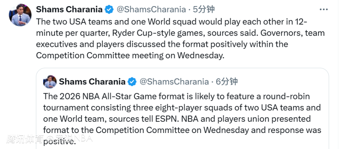
Task: Click the large profile avatar of the top tweet
Action: [20, 15]
